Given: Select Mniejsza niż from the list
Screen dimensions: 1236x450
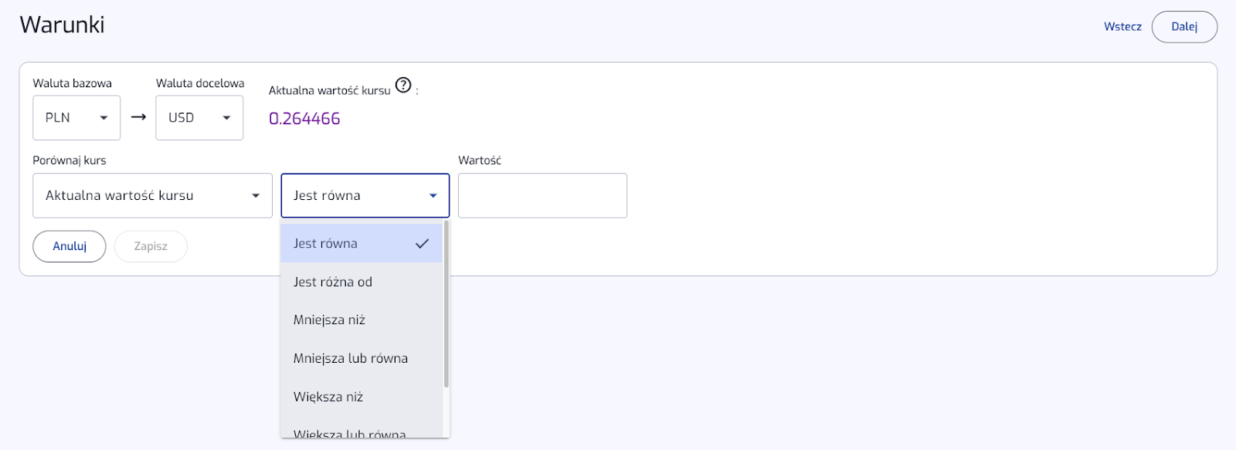Looking at the screenshot, I should pyautogui.click(x=362, y=320).
